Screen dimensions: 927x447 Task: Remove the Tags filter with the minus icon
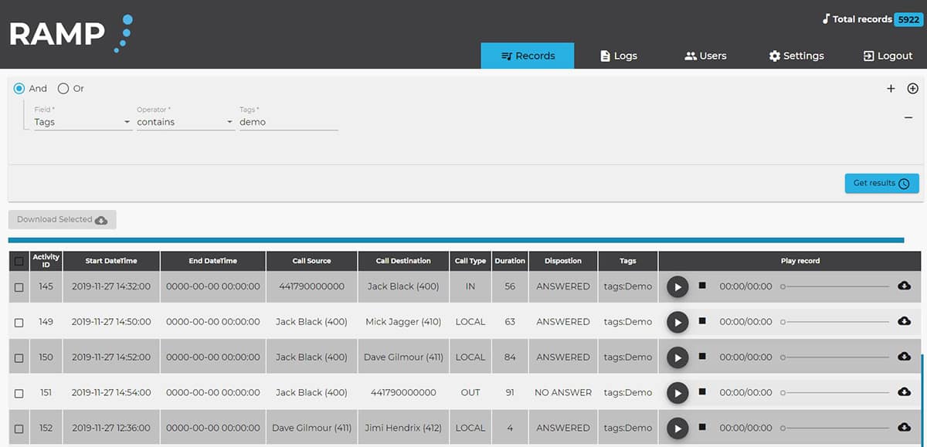click(x=908, y=117)
